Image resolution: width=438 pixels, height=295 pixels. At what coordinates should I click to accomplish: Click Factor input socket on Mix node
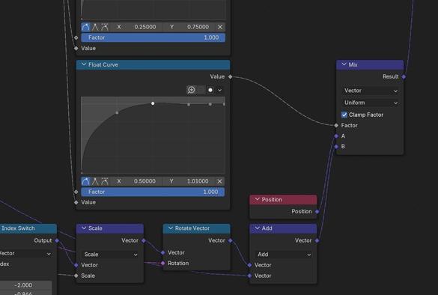coord(336,126)
